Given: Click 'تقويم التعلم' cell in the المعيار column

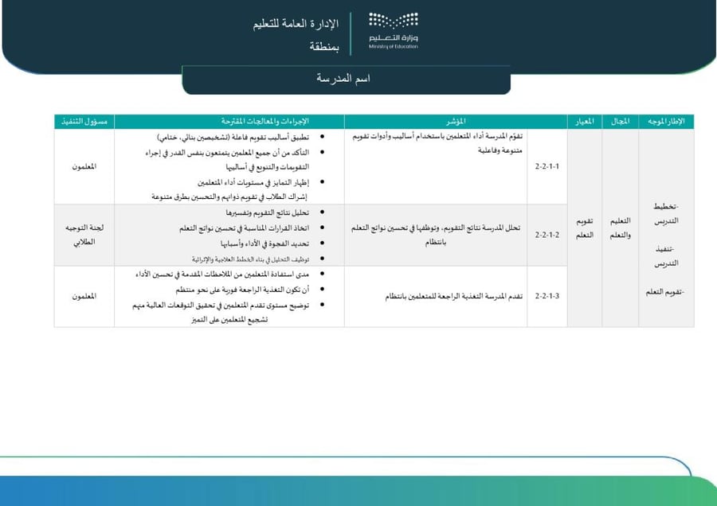Looking at the screenshot, I should coord(585,228).
